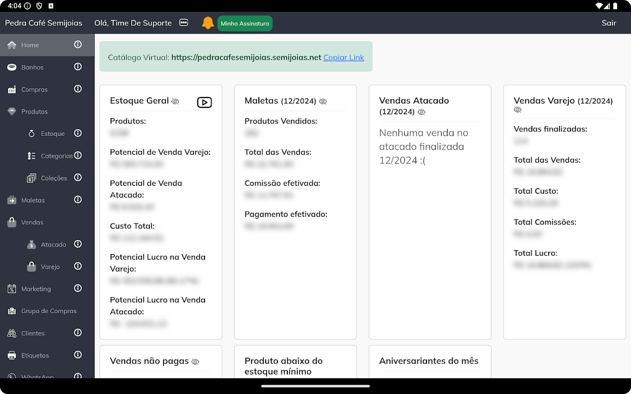Toggle visibility of Estoque Geral values

[175, 101]
